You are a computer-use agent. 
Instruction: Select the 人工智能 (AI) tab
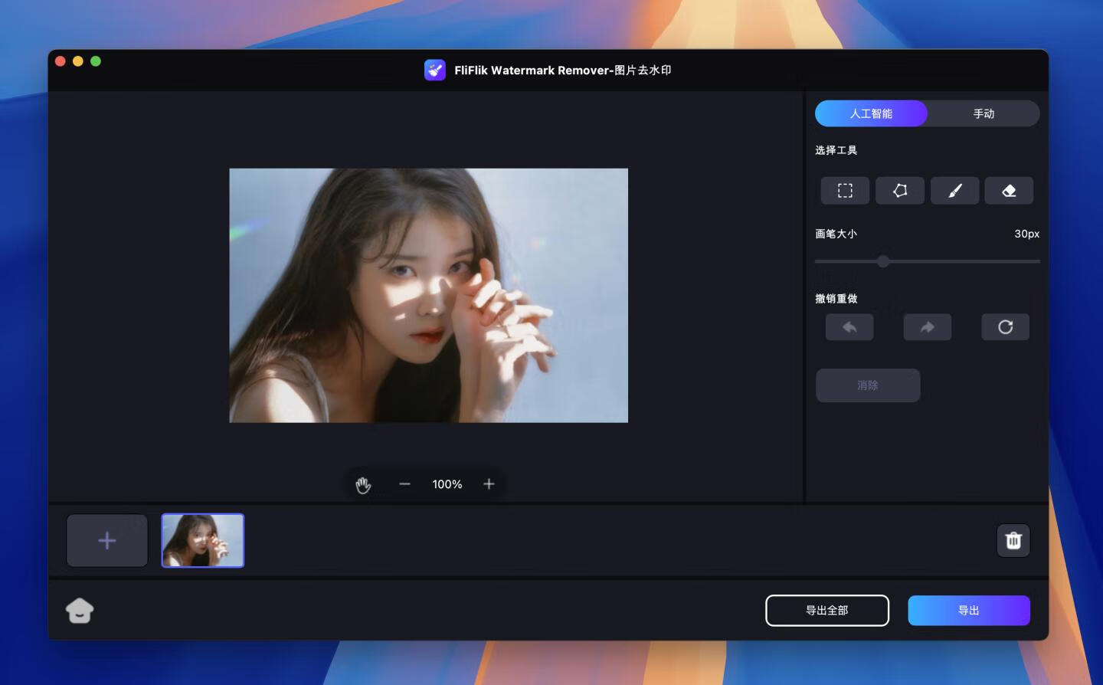pyautogui.click(x=871, y=113)
